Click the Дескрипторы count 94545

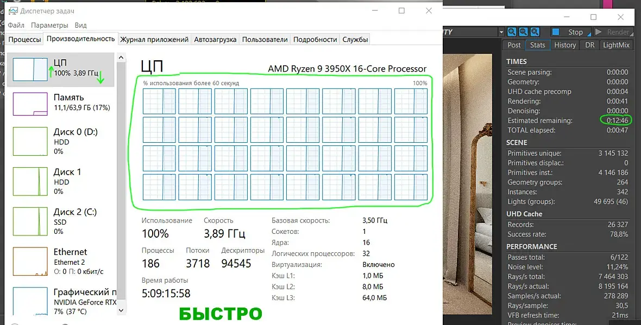pos(236,263)
